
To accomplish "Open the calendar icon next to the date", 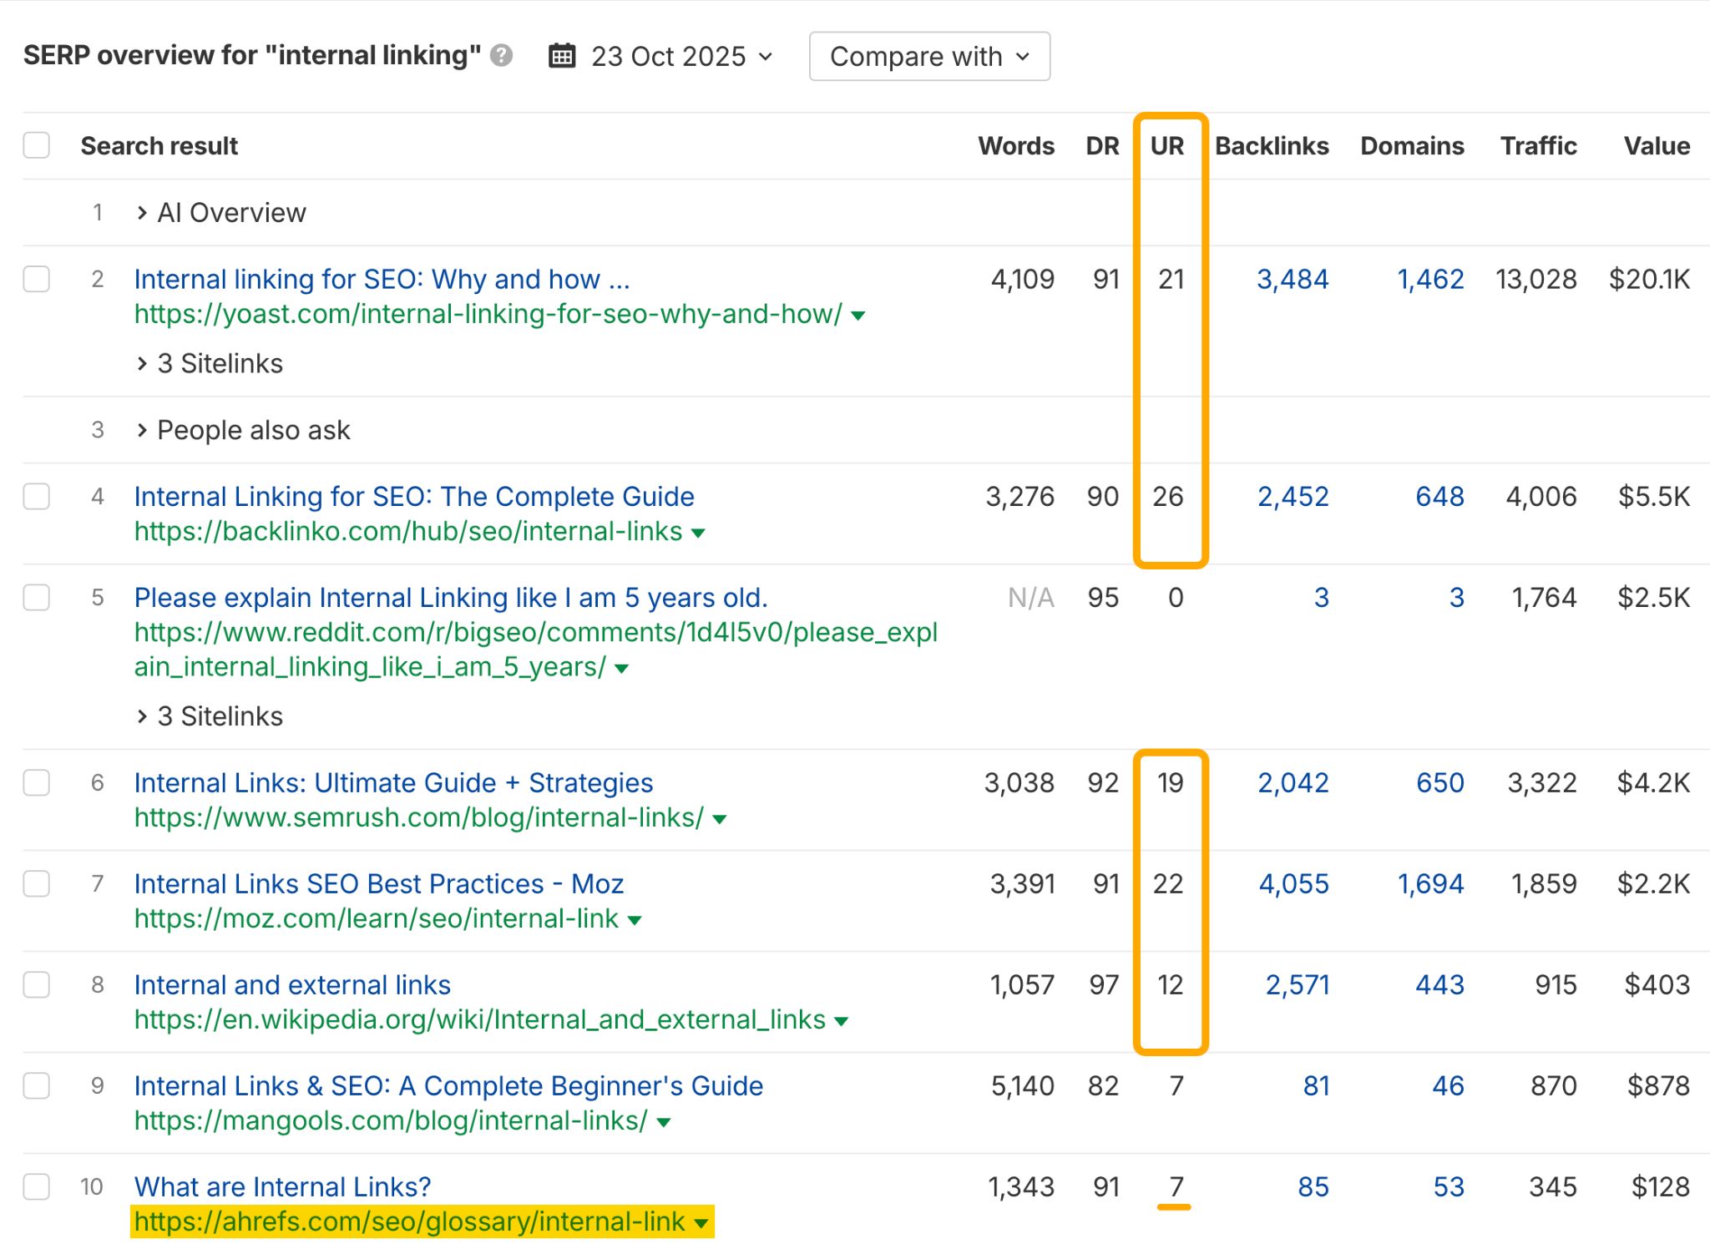I will pyautogui.click(x=562, y=56).
